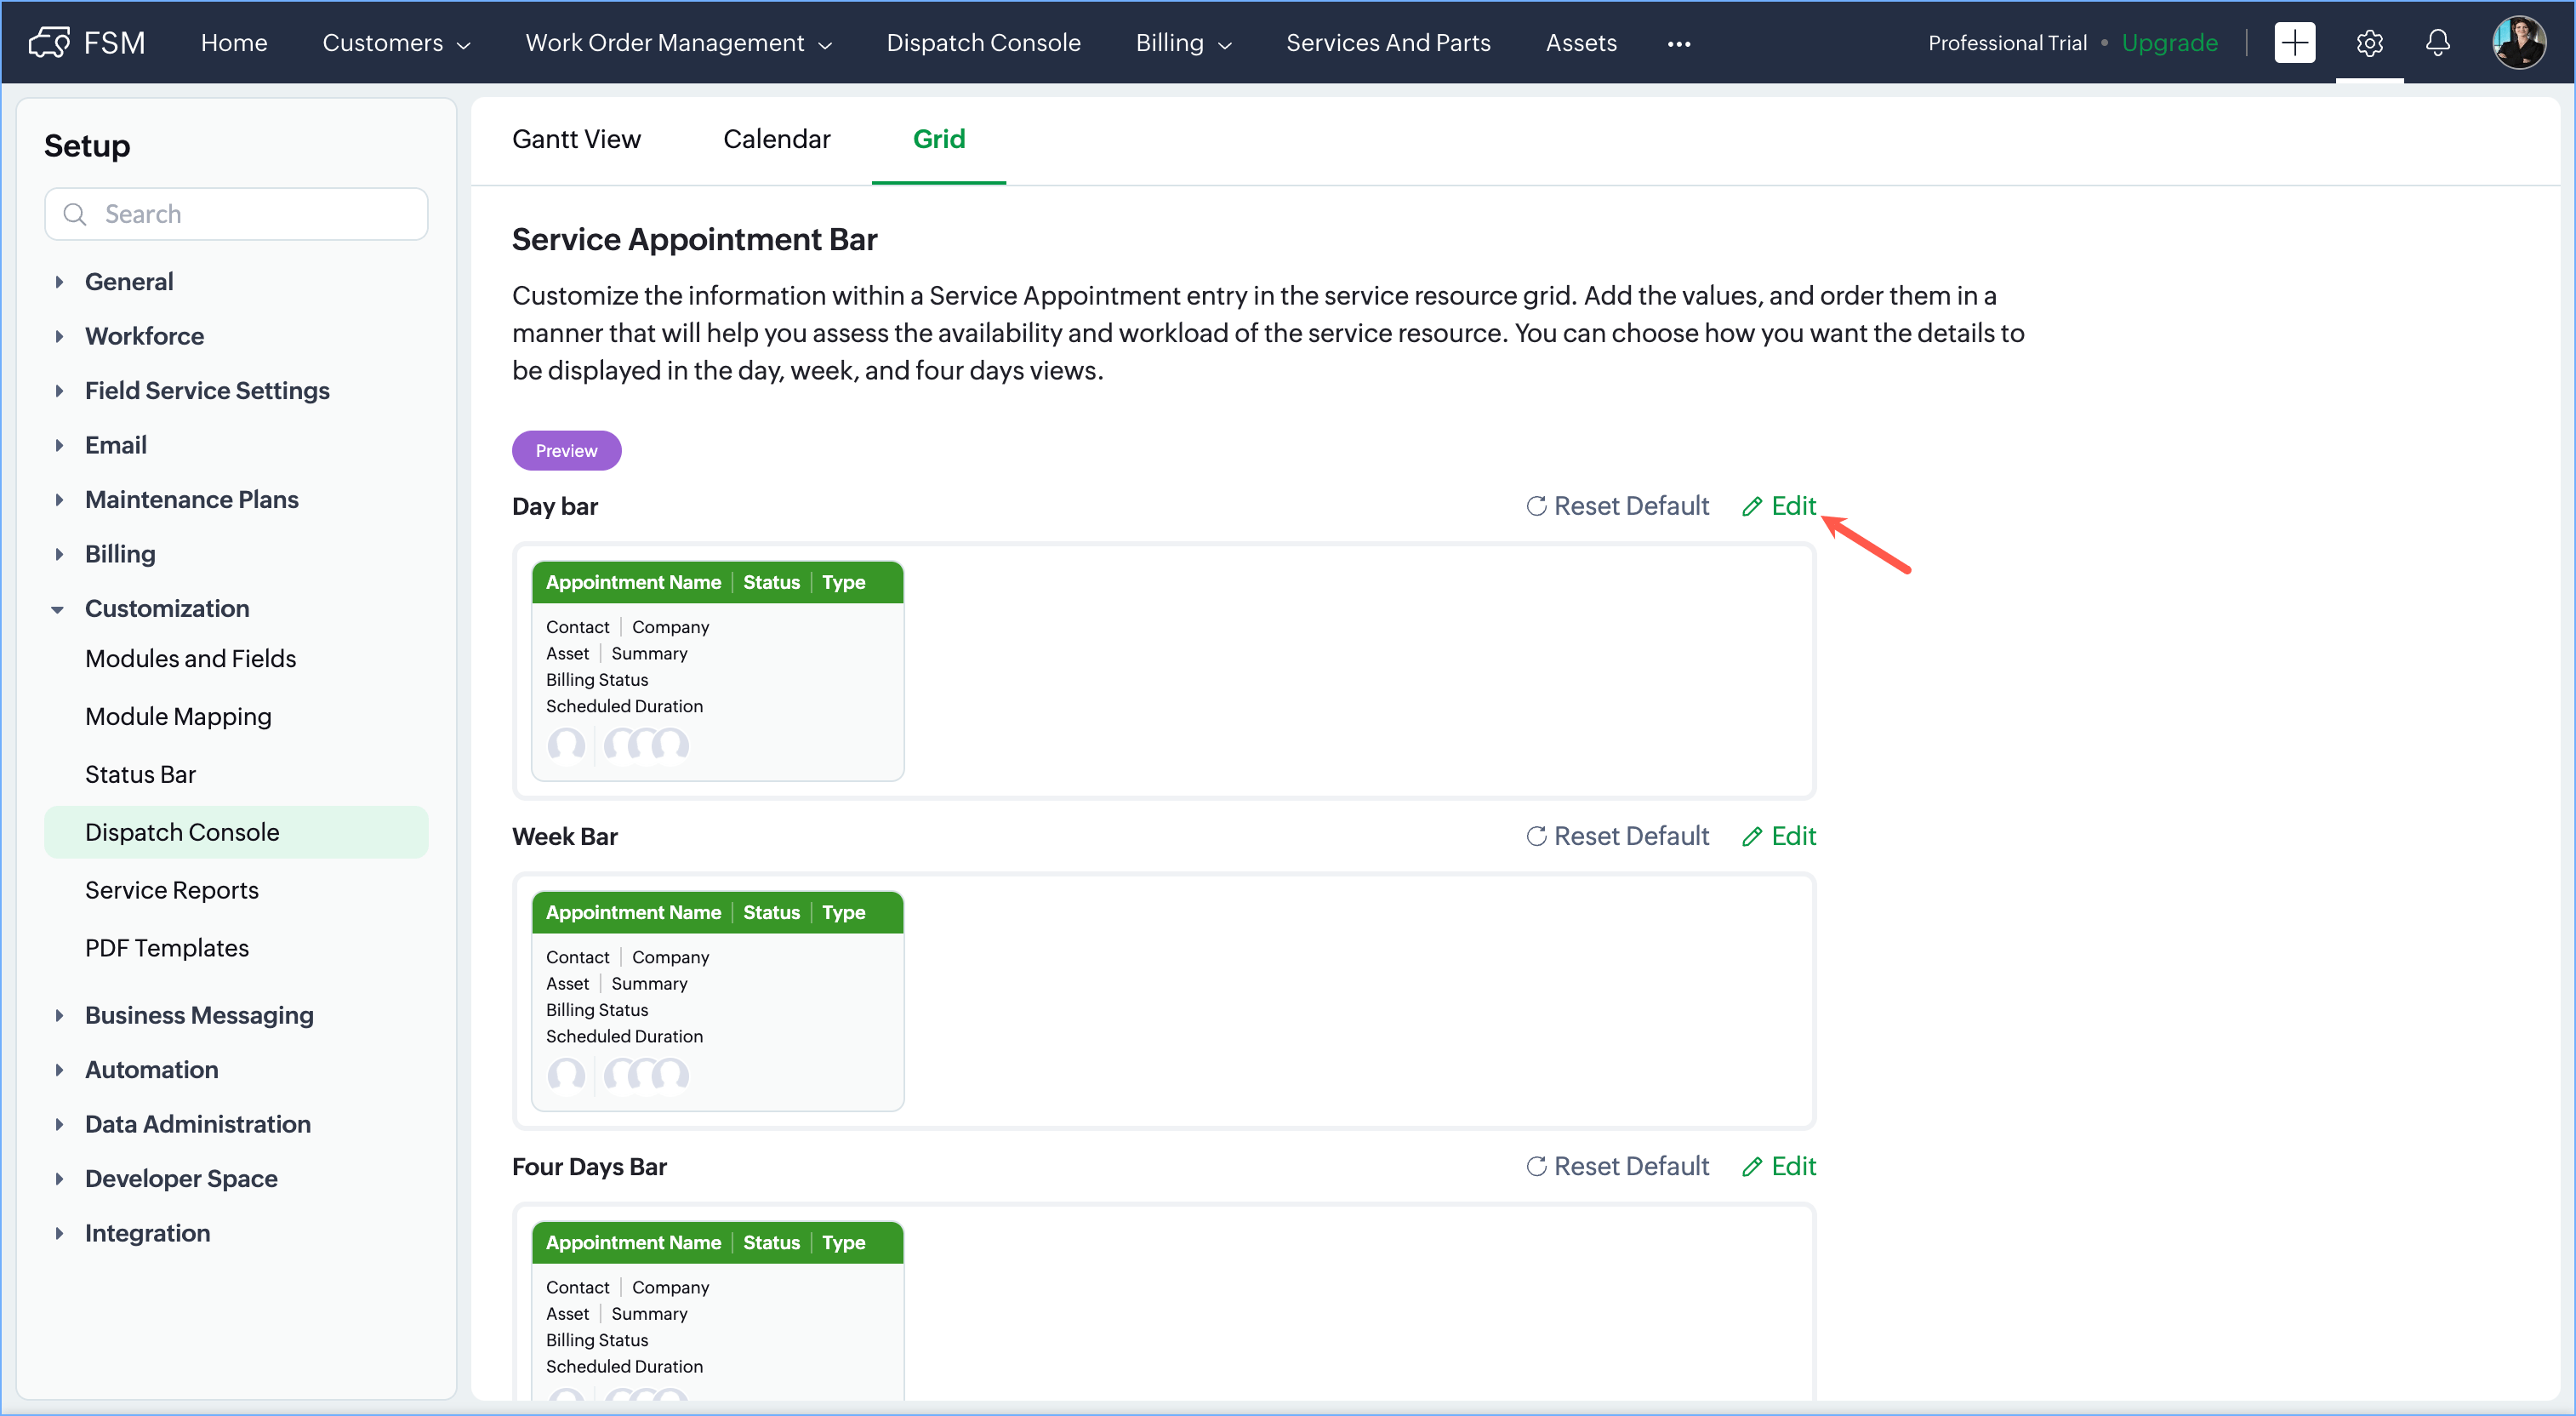Open the Work Order Management dropdown
Image resolution: width=2576 pixels, height=1416 pixels.
point(678,43)
